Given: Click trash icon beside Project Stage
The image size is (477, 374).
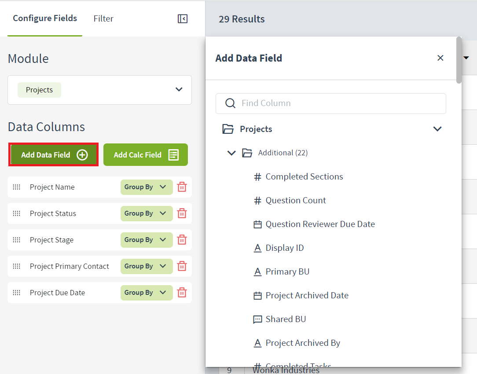Looking at the screenshot, I should click(182, 240).
